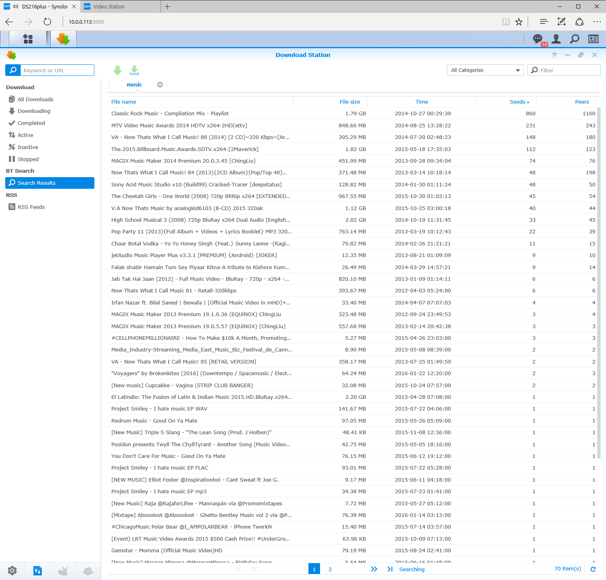606x580 pixels.
Task: Open the All Categories dropdown
Action: pos(485,70)
